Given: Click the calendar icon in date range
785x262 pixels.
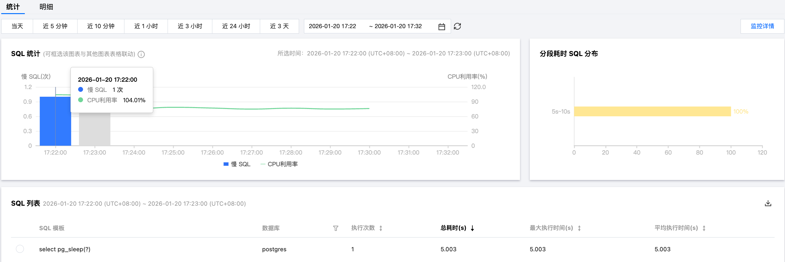Looking at the screenshot, I should click(442, 27).
